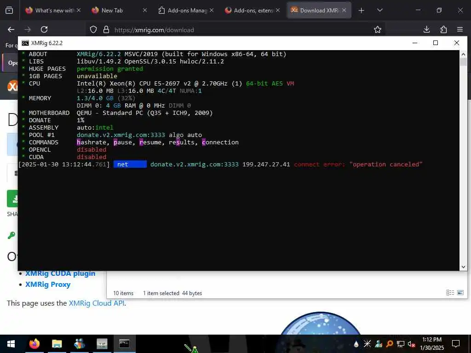Open the XMRig Proxy link
The height and width of the screenshot is (353, 471).
click(x=48, y=285)
